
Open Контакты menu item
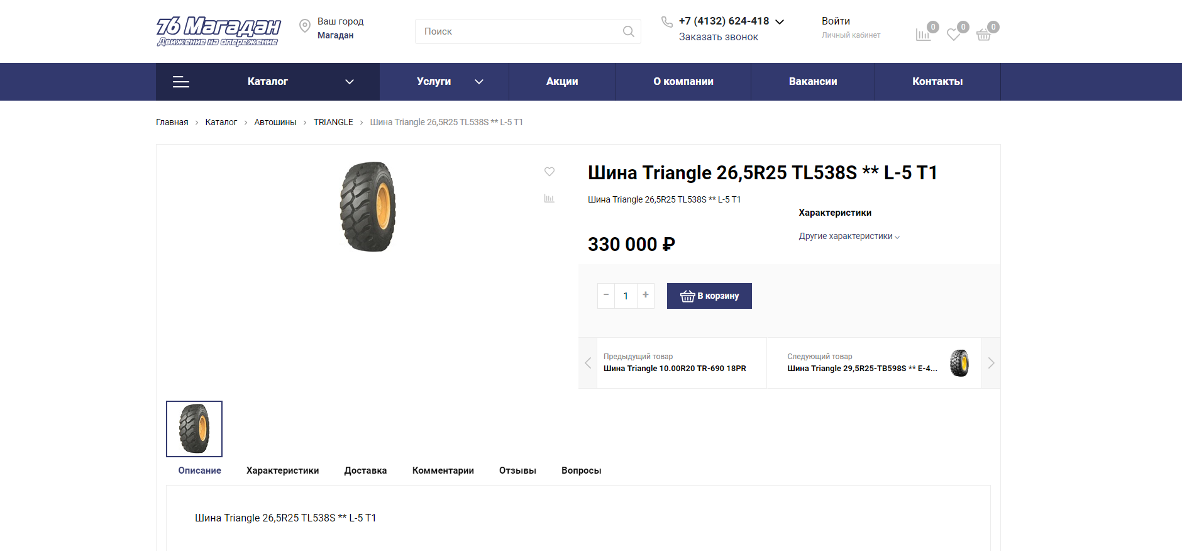click(937, 82)
